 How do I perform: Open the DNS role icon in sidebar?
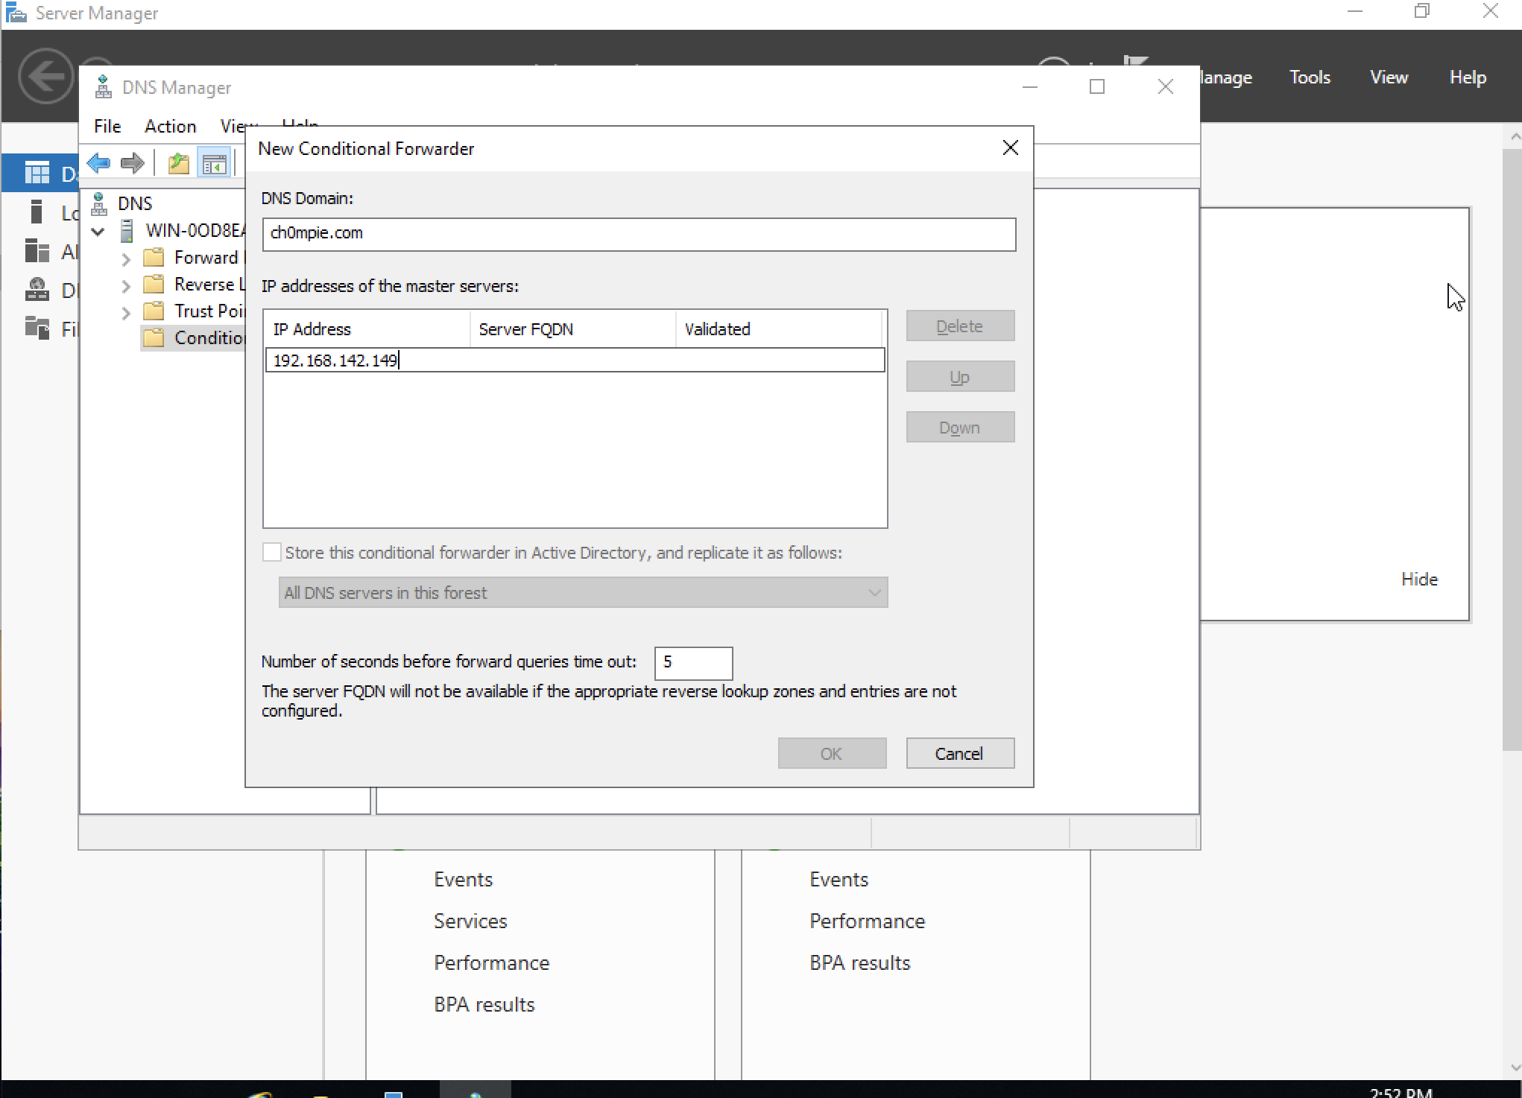[x=37, y=289]
